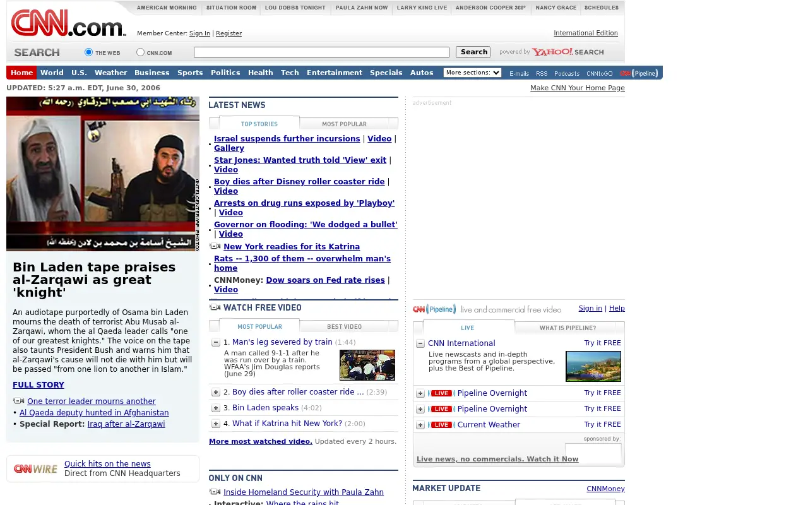Click inside the search text field
The height and width of the screenshot is (505, 808).
click(x=321, y=52)
